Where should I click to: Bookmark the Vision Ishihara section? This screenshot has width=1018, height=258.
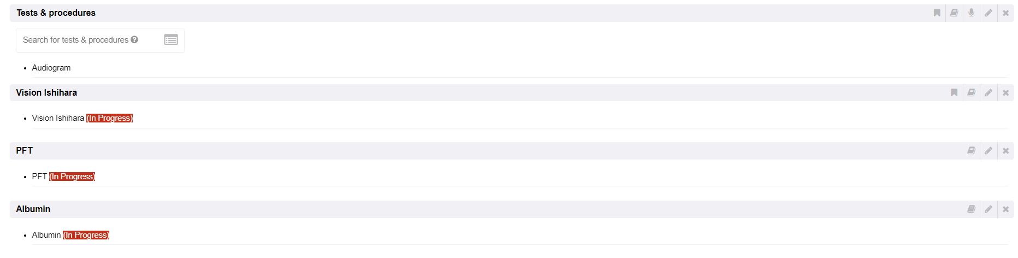point(954,92)
